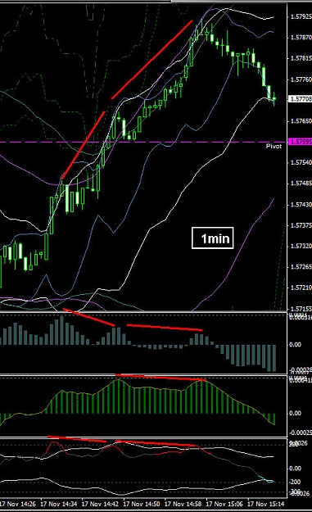
Task: Click the 0.00 level of green oscillator panel
Action: (295, 413)
